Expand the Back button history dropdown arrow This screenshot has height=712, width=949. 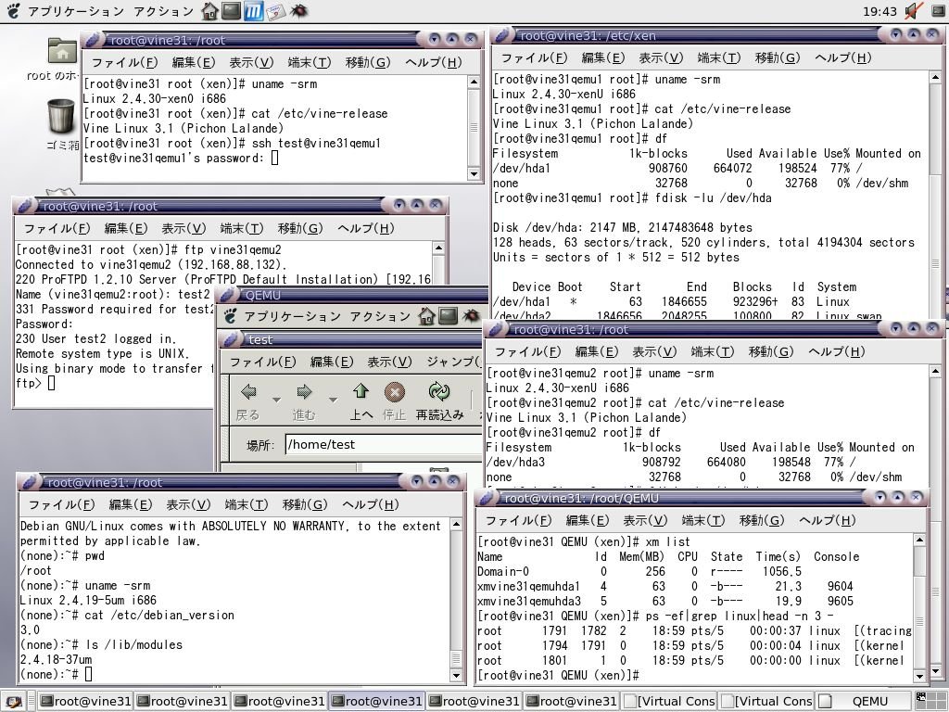coord(275,399)
